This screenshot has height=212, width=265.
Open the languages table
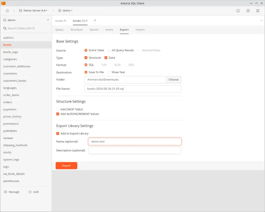click(26, 88)
